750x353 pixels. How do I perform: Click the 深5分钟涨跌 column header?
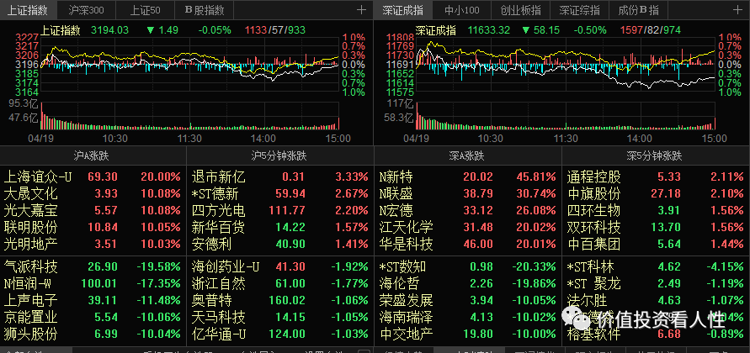[x=655, y=155]
